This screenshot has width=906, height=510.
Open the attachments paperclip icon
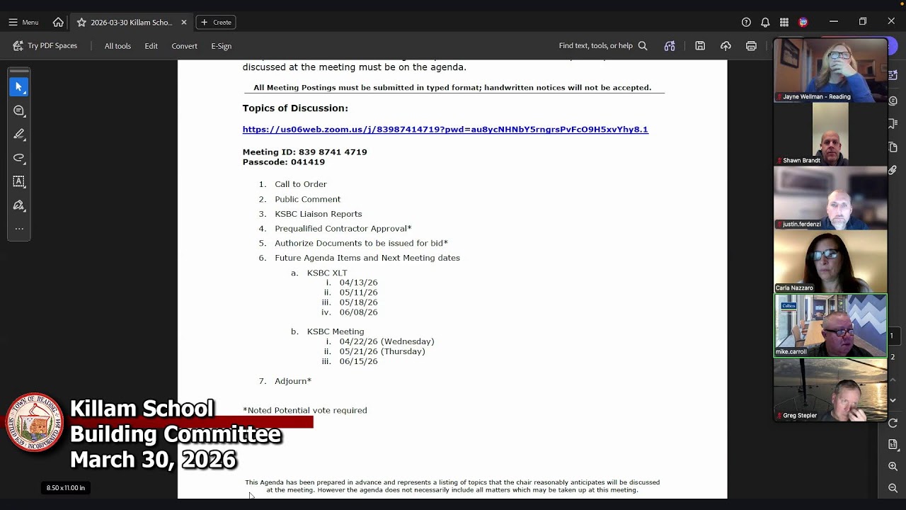pyautogui.click(x=893, y=170)
